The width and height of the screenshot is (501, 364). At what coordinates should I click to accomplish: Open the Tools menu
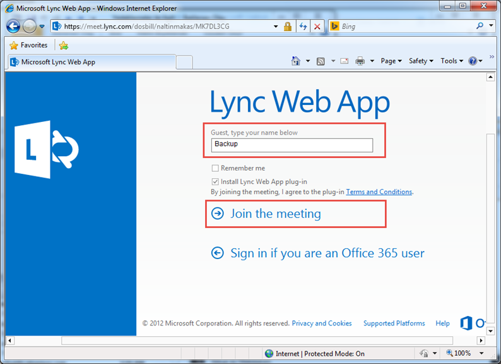point(452,61)
